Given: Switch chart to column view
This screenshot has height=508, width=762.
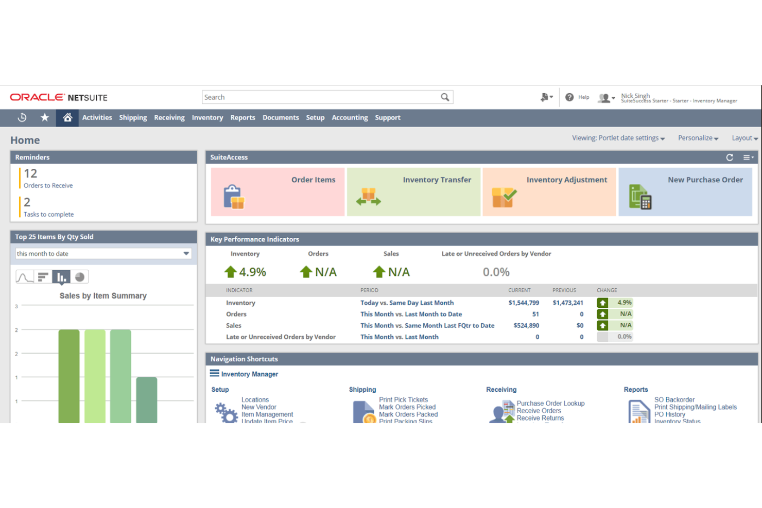Looking at the screenshot, I should click(61, 277).
